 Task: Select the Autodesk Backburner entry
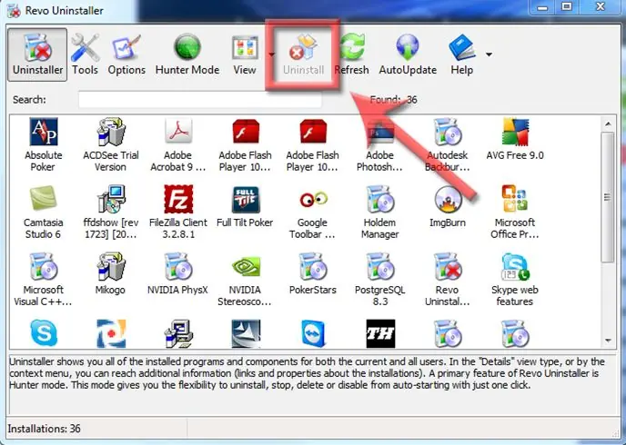point(447,144)
